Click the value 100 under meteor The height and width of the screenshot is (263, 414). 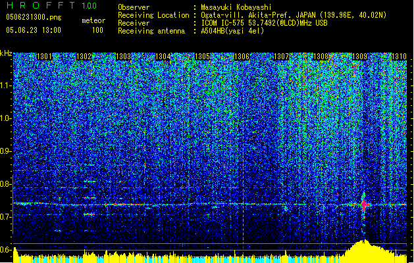click(97, 30)
